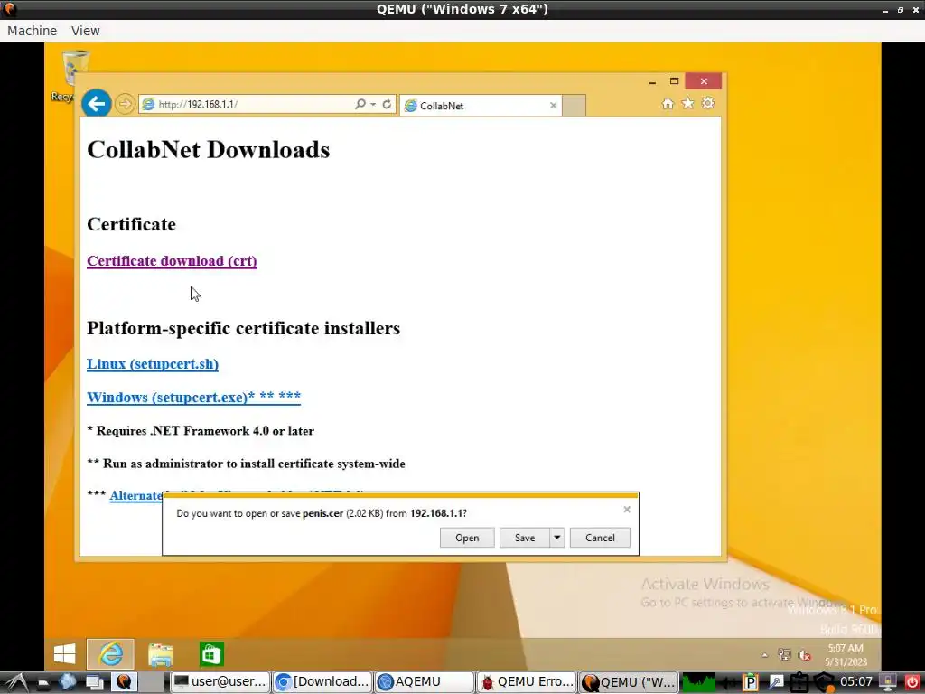Dismiss the download notification bar with X

tap(627, 510)
